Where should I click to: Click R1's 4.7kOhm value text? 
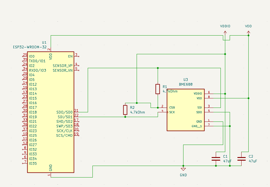(170, 91)
